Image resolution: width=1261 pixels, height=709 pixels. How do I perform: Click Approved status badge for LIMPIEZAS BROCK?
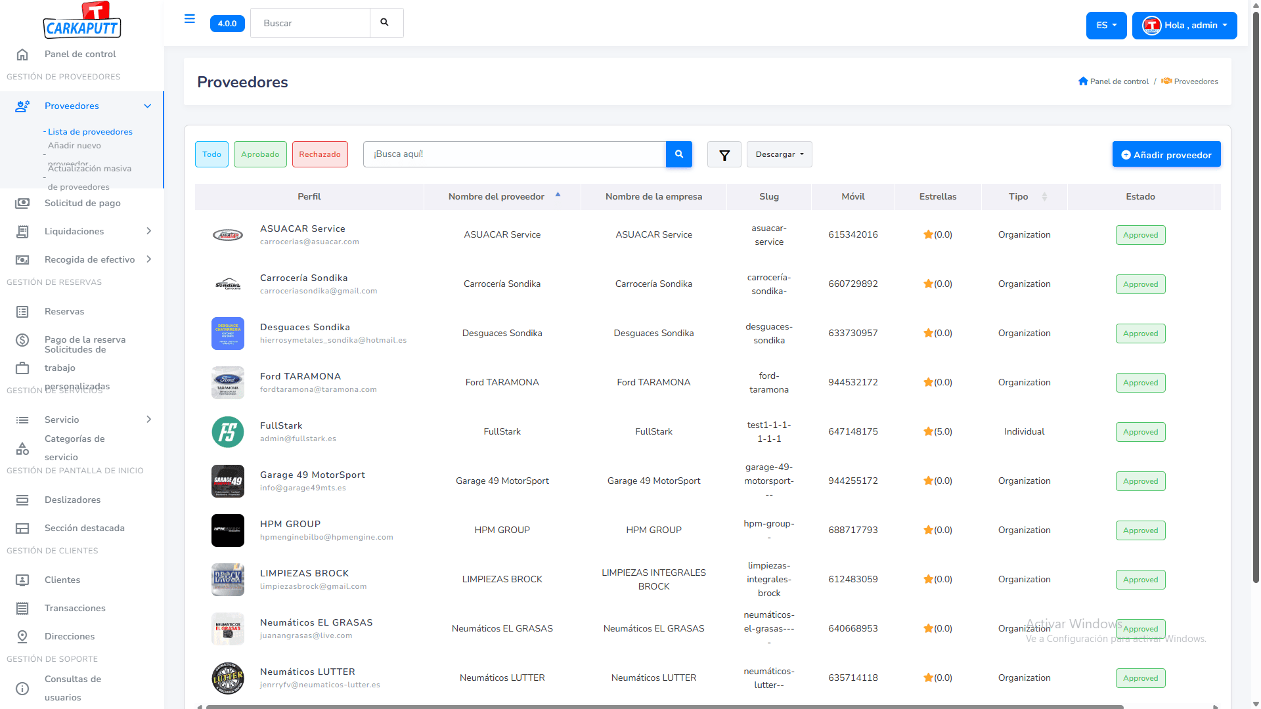point(1140,580)
